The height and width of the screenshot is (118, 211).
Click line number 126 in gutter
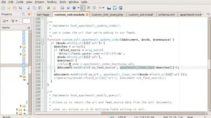click(x=38, y=92)
